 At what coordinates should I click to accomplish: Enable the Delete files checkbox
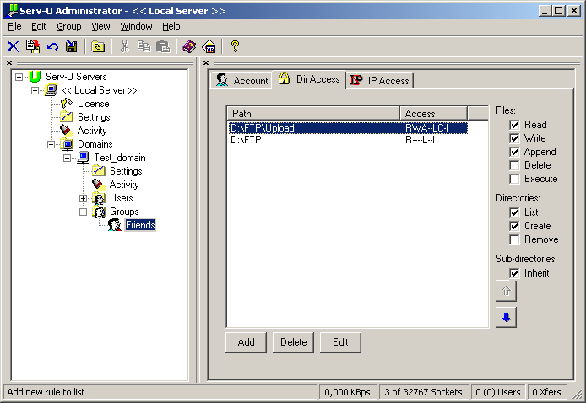click(514, 165)
